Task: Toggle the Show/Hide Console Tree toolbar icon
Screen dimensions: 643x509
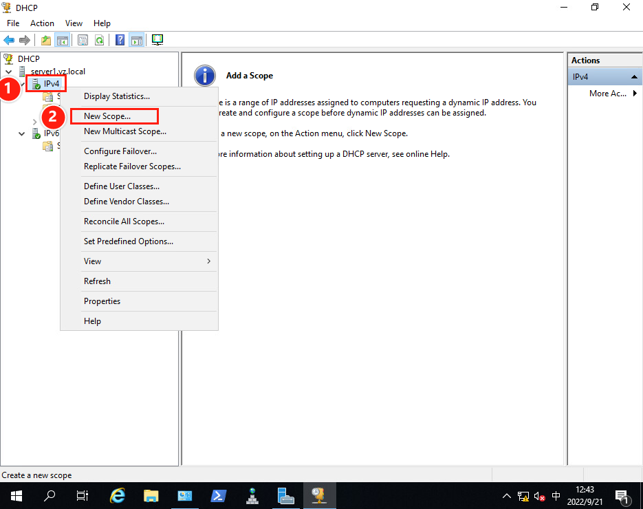Action: point(63,40)
